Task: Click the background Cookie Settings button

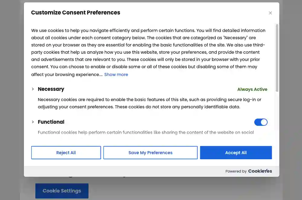Action: point(62,191)
